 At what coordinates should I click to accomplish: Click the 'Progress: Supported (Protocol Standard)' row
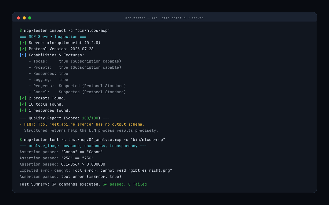pyautogui.click(x=77, y=86)
